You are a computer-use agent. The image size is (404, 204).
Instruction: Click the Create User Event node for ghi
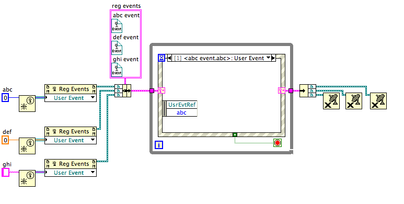[x=27, y=178]
